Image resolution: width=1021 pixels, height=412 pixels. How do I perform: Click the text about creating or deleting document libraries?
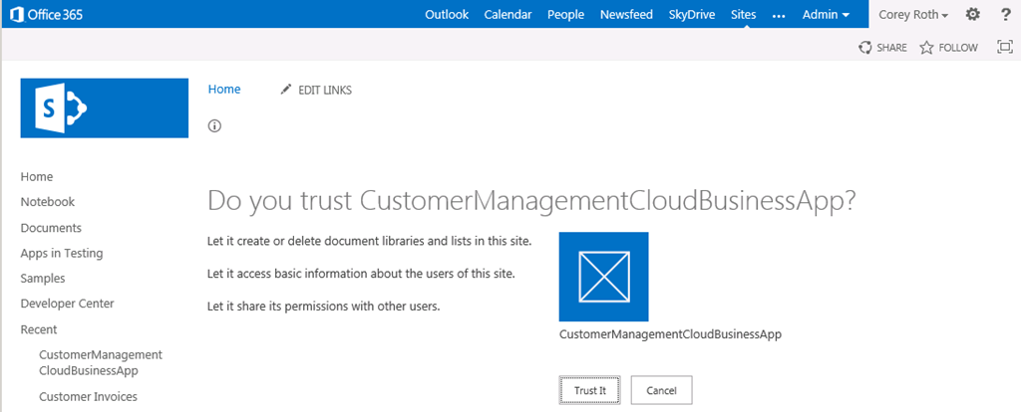(370, 242)
